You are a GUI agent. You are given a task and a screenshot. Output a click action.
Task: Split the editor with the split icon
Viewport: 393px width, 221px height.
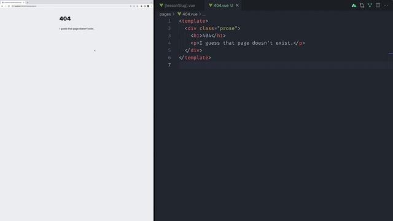point(378,6)
